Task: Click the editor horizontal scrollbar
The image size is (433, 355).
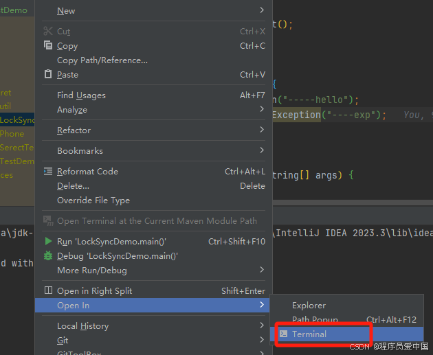Action: (353, 203)
